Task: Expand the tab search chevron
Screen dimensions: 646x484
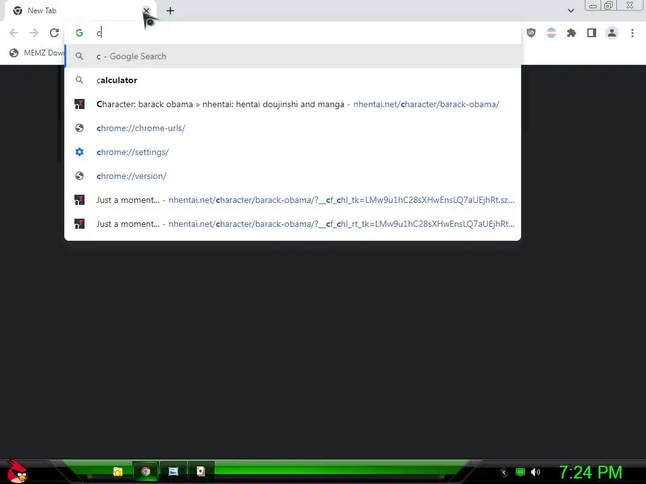Action: tap(570, 11)
